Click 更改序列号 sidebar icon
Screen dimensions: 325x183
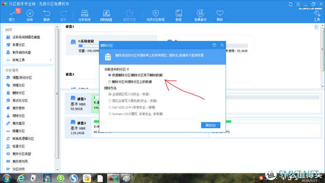tap(8, 161)
